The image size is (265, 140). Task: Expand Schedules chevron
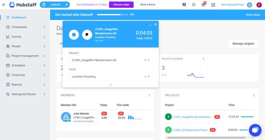[44, 65]
